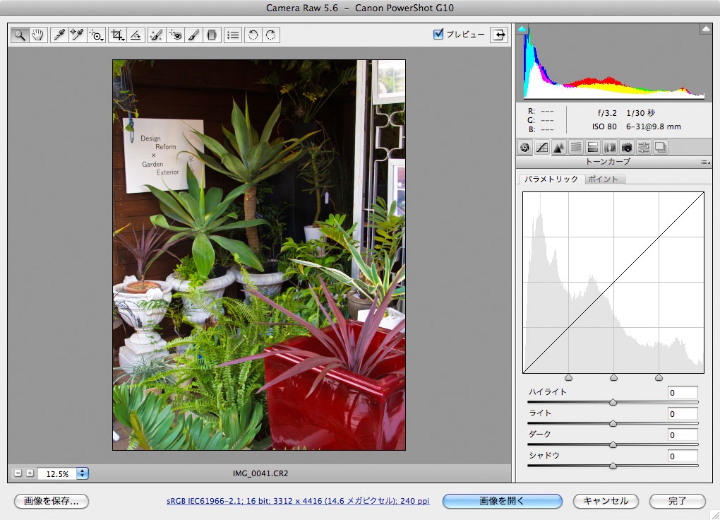Open the Split Toning panel icon
The image size is (720, 520).
tap(593, 148)
